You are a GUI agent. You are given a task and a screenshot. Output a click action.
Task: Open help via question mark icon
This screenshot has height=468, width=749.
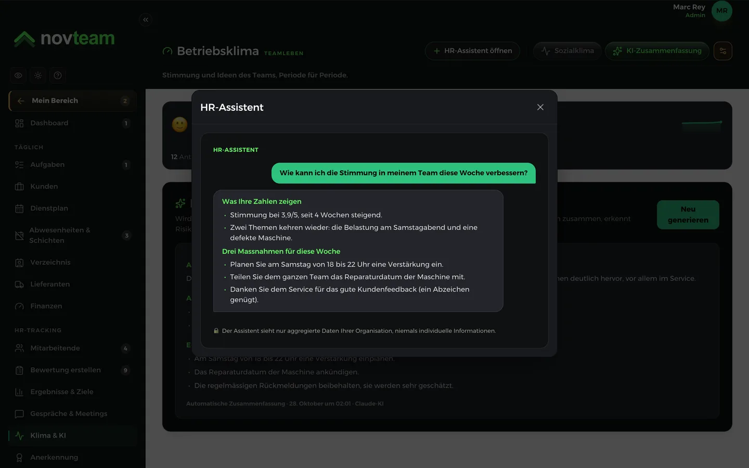(58, 75)
